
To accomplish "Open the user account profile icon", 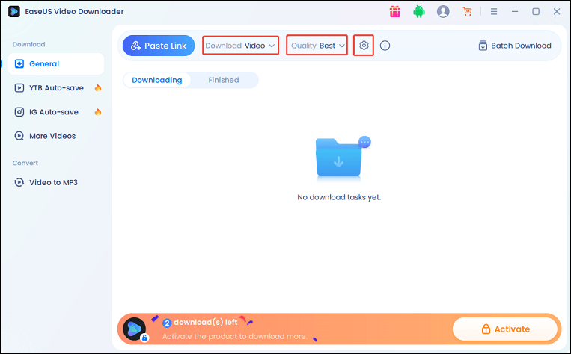I will pyautogui.click(x=443, y=12).
